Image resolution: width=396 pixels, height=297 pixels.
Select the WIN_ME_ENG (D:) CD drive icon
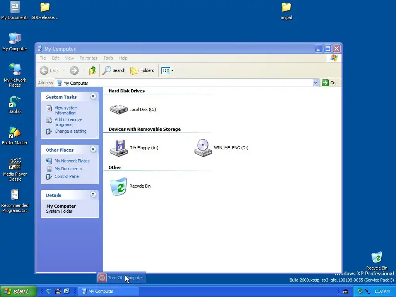pyautogui.click(x=203, y=148)
